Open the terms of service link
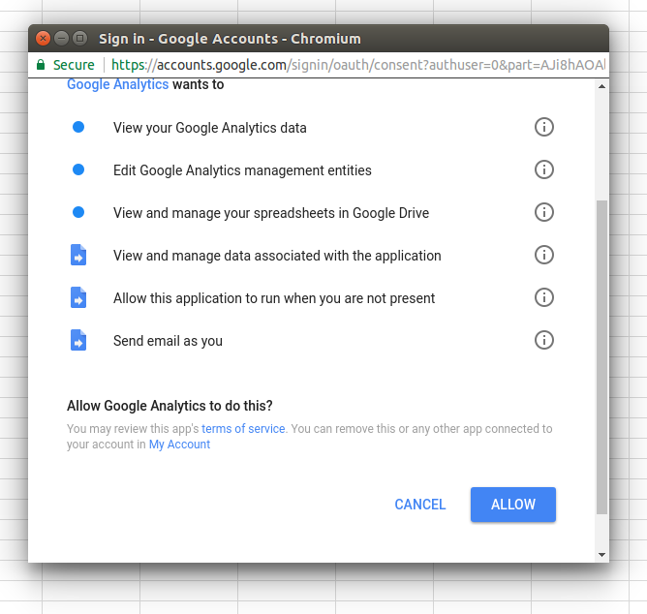The height and width of the screenshot is (614, 647). tap(243, 429)
